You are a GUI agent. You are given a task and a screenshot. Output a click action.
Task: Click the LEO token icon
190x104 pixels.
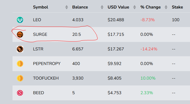click(x=20, y=20)
